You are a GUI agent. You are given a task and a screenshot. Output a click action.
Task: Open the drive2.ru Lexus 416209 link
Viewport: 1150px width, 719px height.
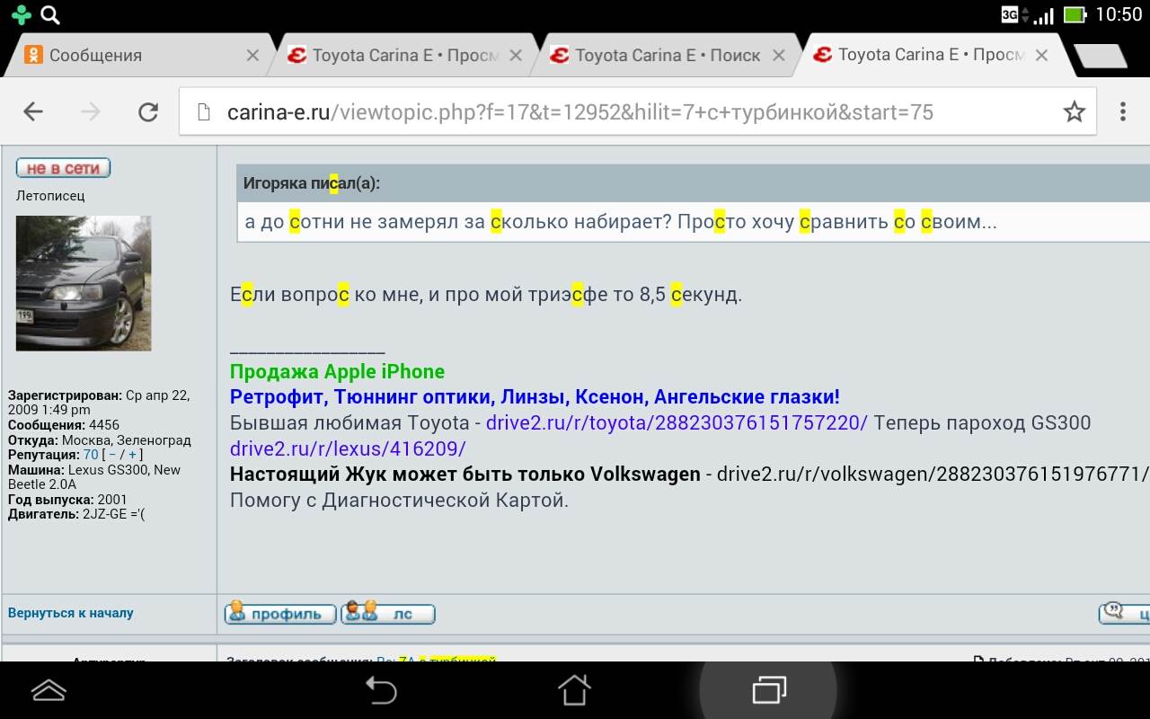tap(348, 448)
